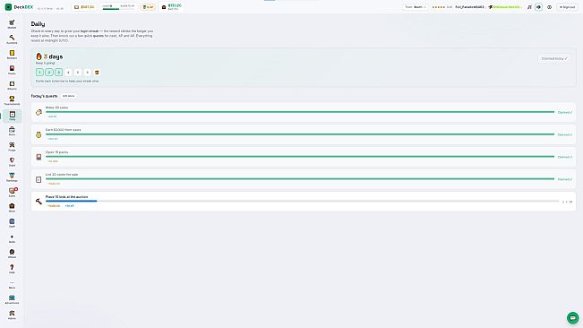583x328 pixels.
Task: Open the username profile link in header
Action: tap(469, 7)
